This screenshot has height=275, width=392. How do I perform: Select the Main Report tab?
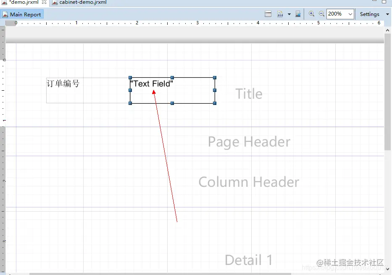(22, 15)
